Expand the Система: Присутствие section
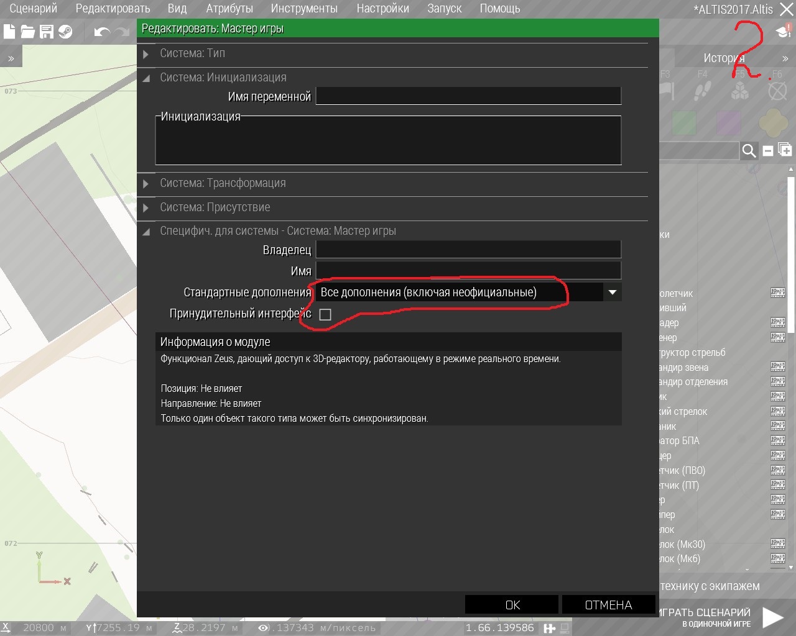 coord(215,207)
